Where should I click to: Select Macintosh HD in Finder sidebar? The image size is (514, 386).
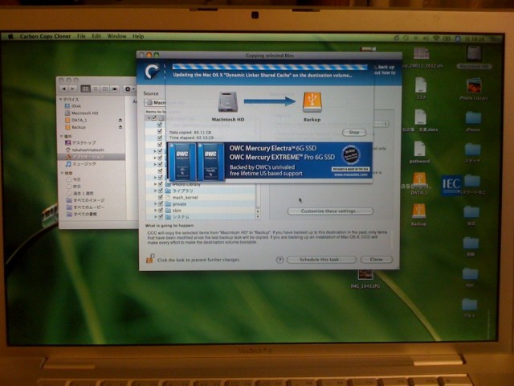82,113
